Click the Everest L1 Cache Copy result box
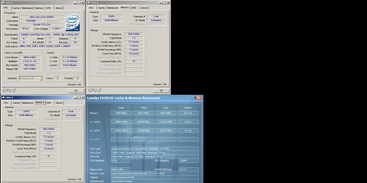Image resolution: width=367 pixels, height=183 pixels. 166,122
